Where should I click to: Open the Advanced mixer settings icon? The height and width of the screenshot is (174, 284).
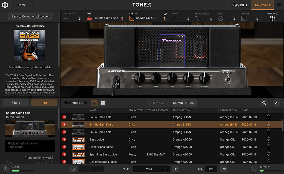[272, 18]
